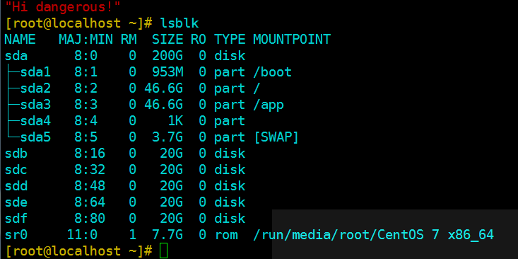518x259 pixels.
Task: Click the 8:0 device number
Action: click(x=86, y=56)
